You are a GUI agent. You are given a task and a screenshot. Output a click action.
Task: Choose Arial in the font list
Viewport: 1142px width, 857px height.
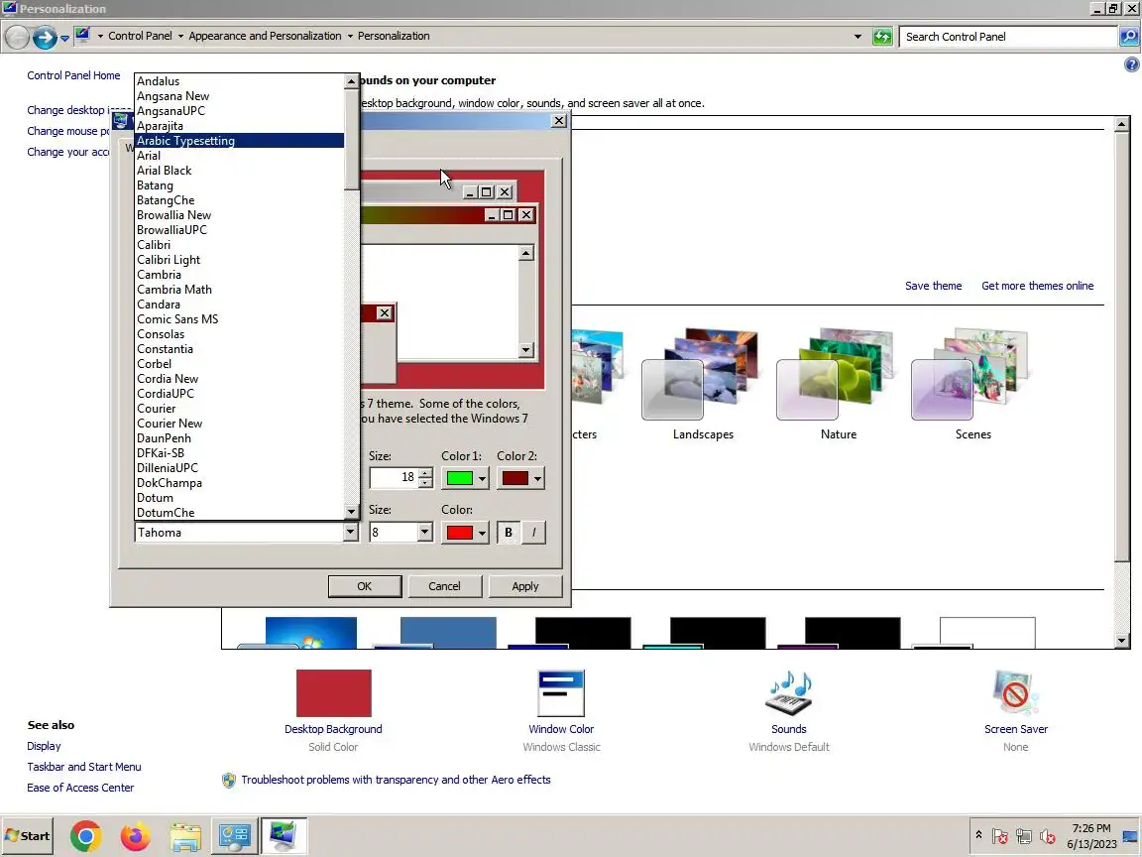[240, 155]
